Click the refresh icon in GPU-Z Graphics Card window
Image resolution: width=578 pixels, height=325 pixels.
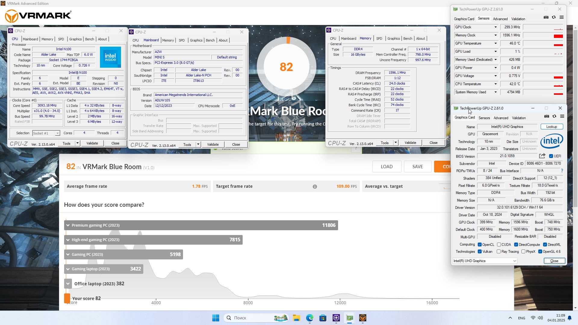coord(554,116)
